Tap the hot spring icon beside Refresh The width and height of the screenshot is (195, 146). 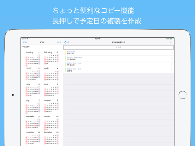tap(68, 59)
